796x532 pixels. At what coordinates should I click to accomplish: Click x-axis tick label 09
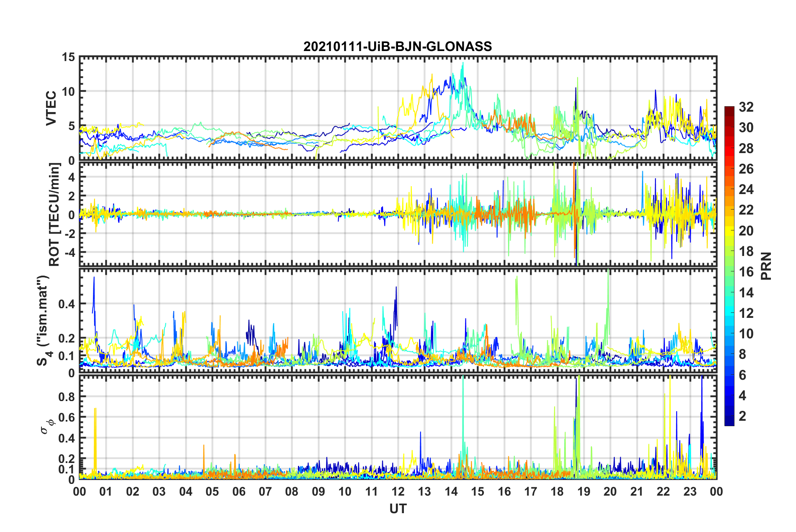pyautogui.click(x=318, y=491)
